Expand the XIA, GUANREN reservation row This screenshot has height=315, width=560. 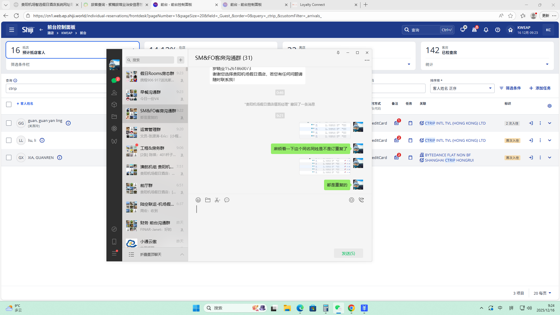pos(549,157)
